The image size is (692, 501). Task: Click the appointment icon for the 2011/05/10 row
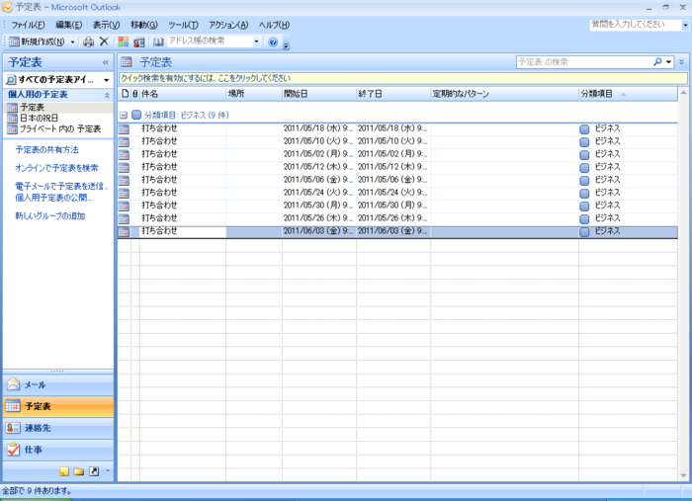point(124,141)
